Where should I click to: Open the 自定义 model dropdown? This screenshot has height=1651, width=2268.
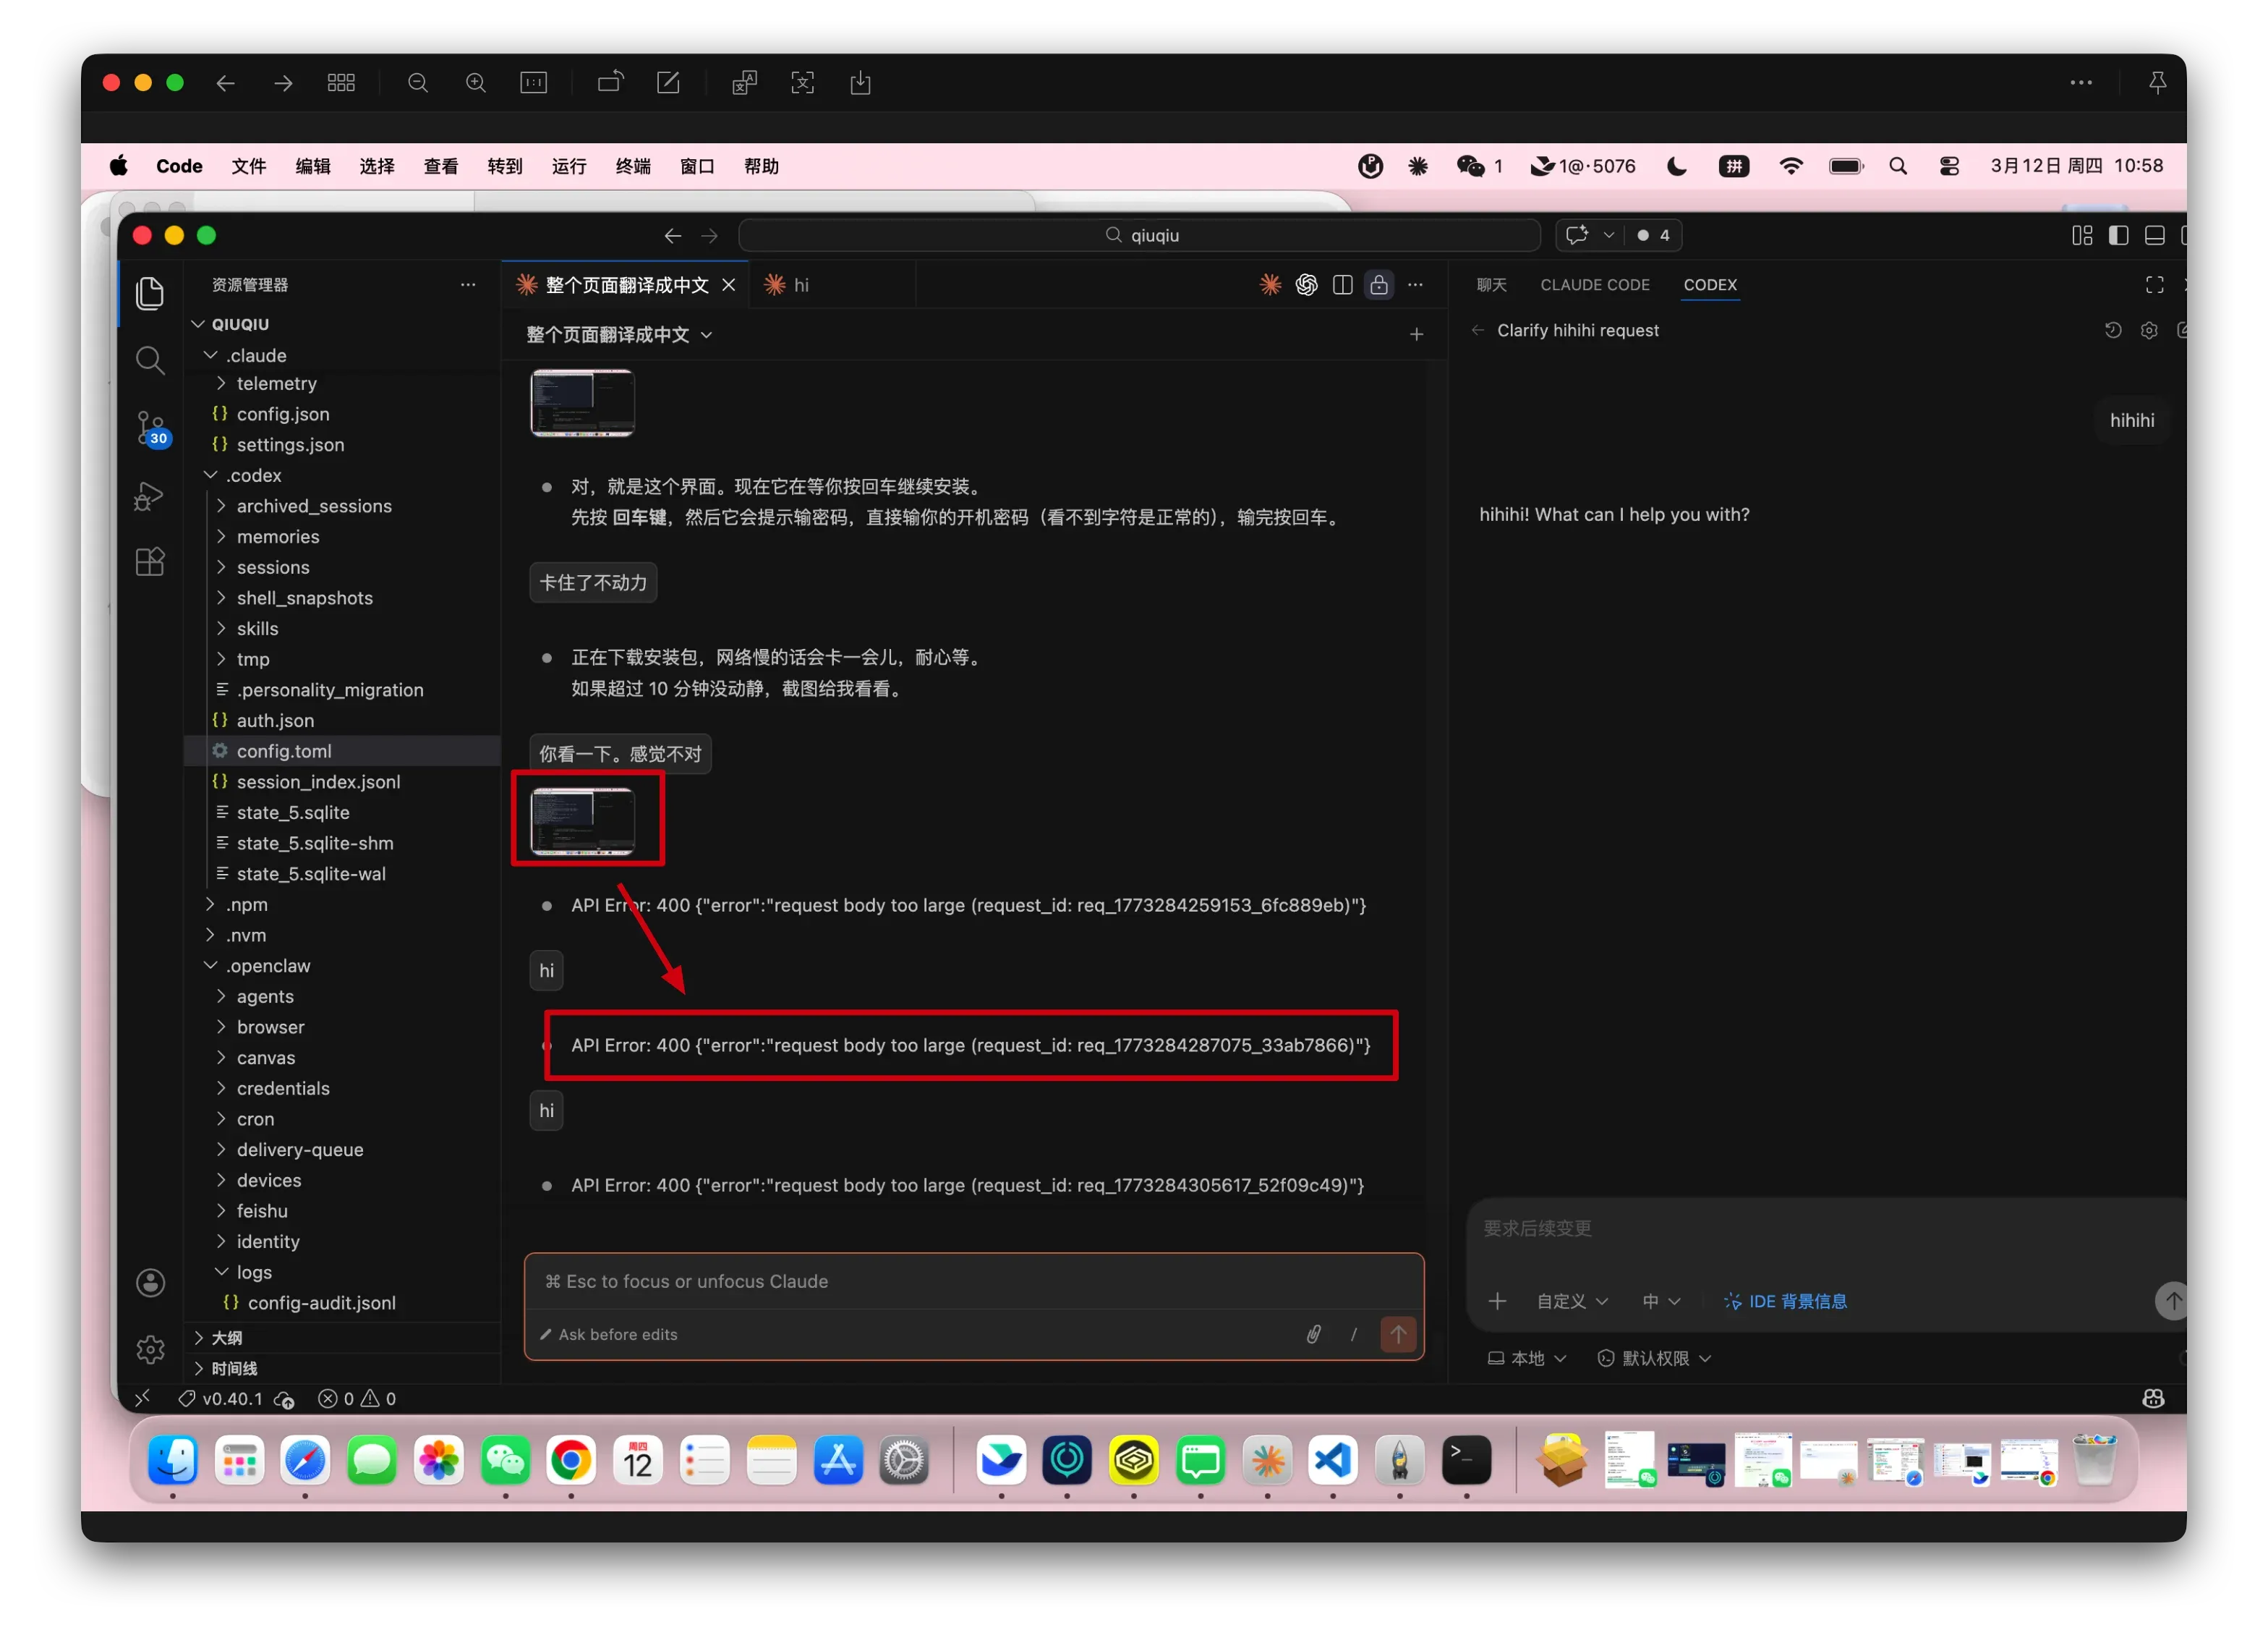(x=1572, y=1301)
